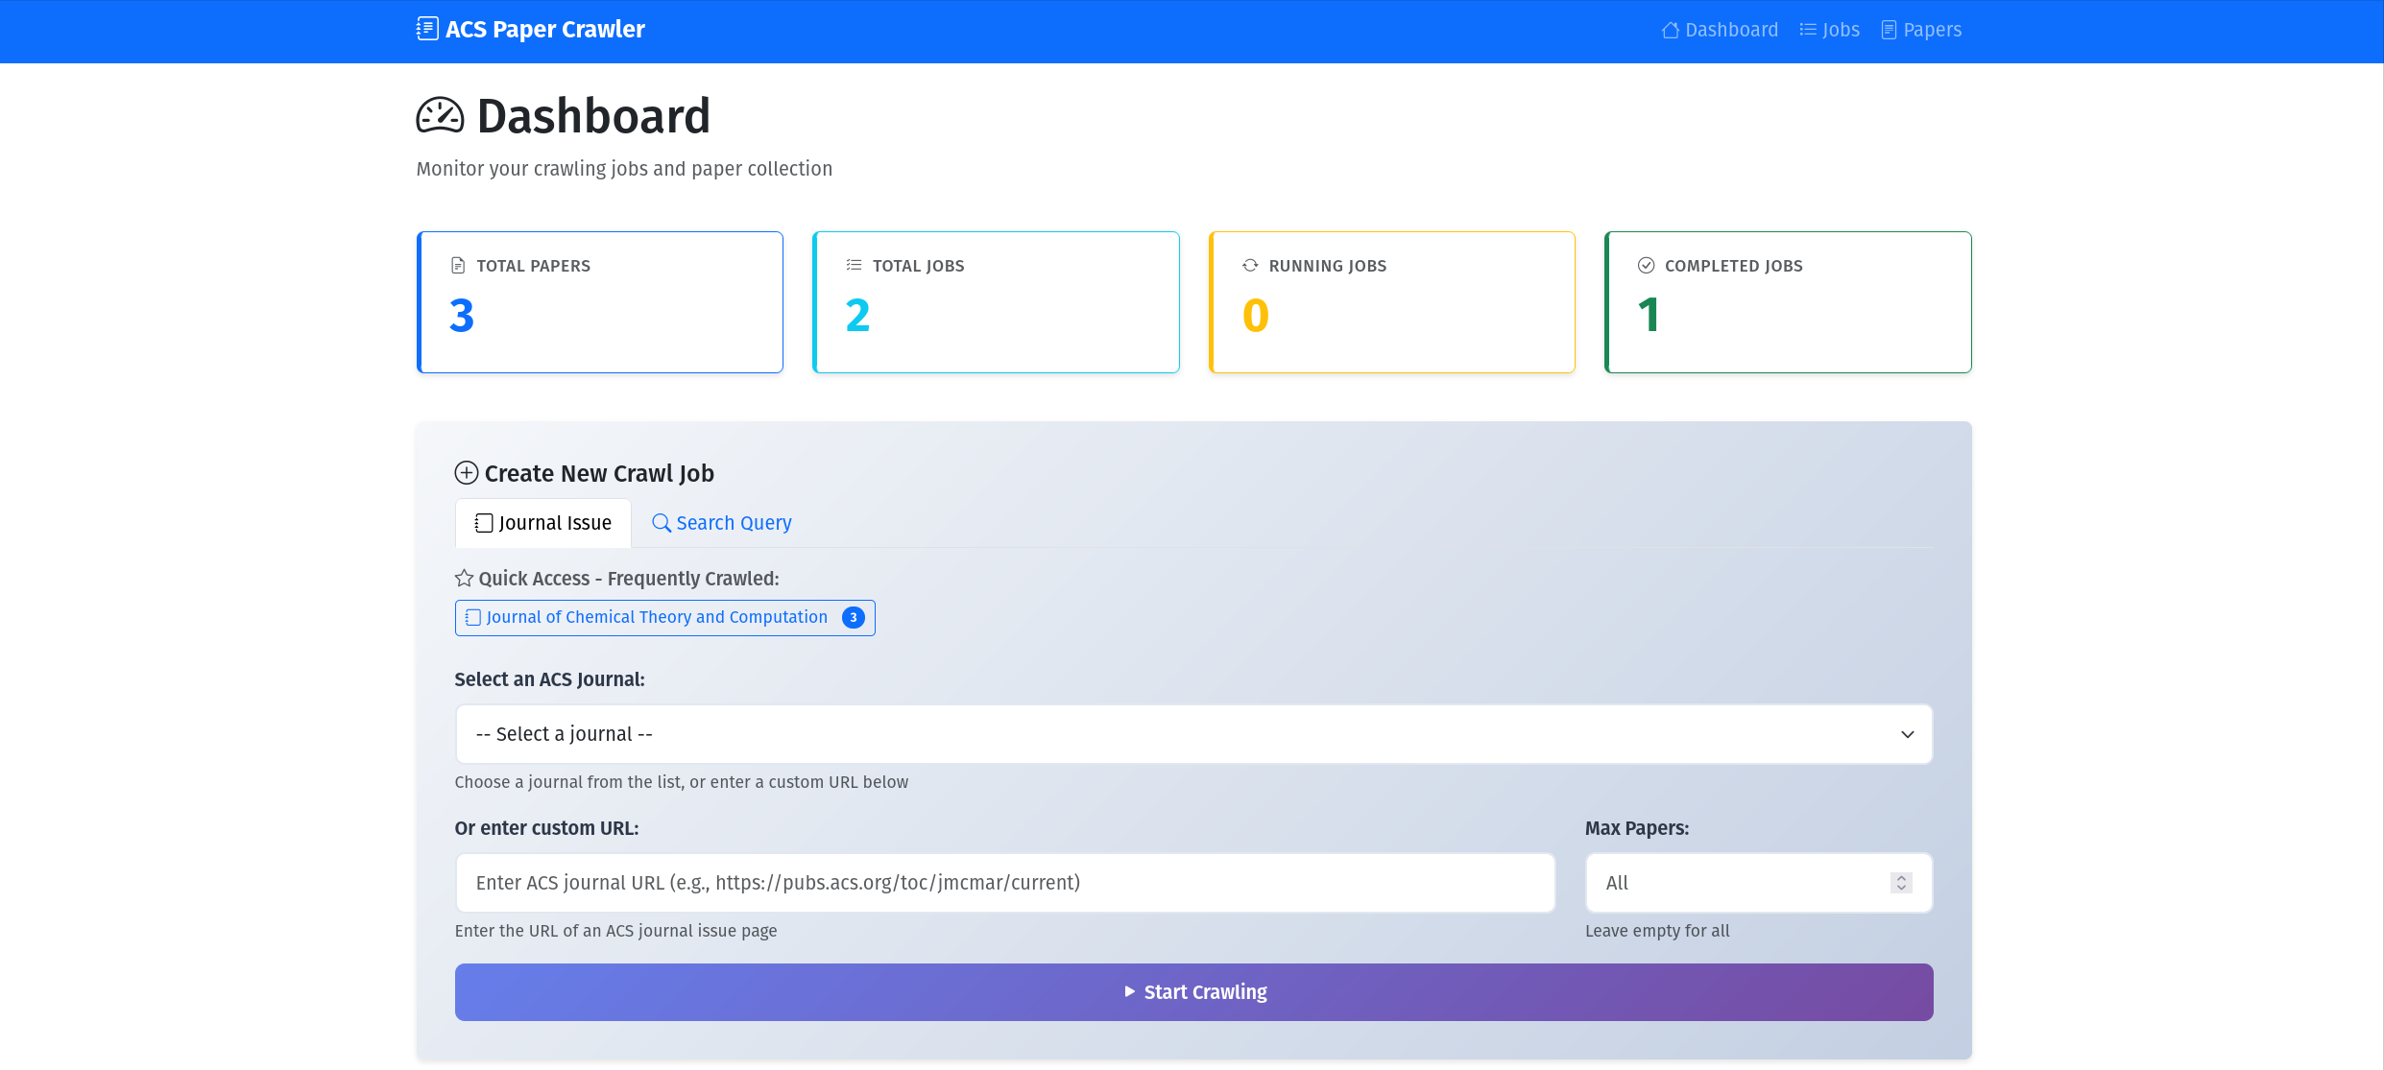Click the star icon beside Quick Access
This screenshot has width=2384, height=1070.
coord(464,578)
